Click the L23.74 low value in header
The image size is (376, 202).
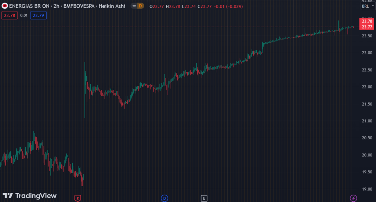click(x=189, y=7)
